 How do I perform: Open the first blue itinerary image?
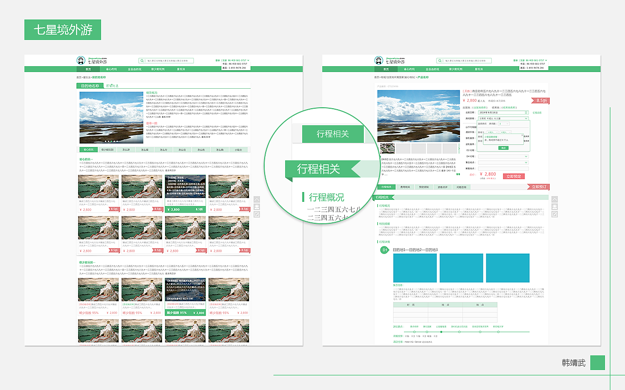(415, 268)
